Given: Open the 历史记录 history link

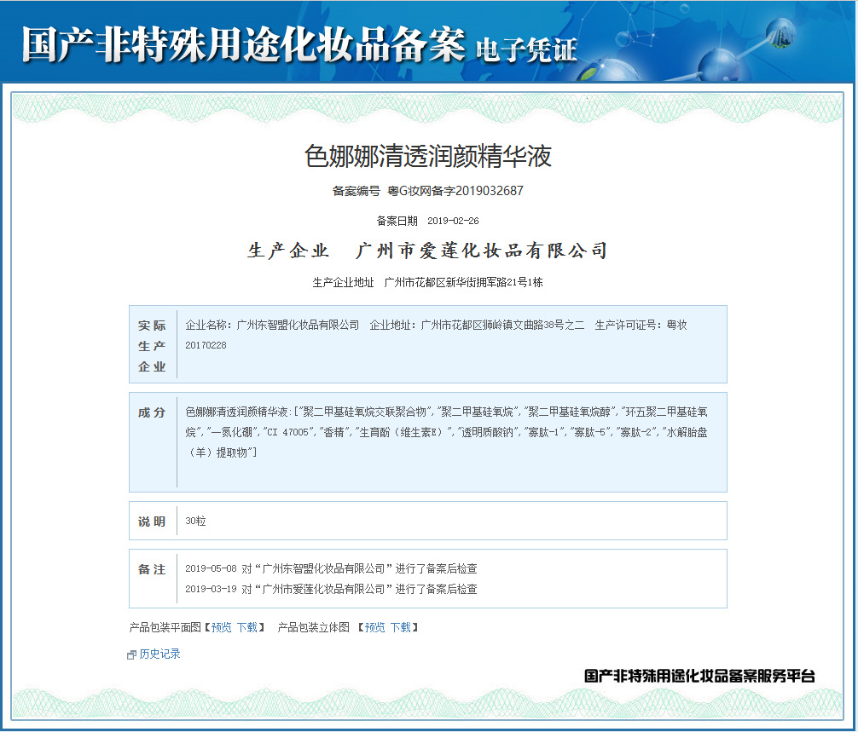Looking at the screenshot, I should click(x=159, y=654).
